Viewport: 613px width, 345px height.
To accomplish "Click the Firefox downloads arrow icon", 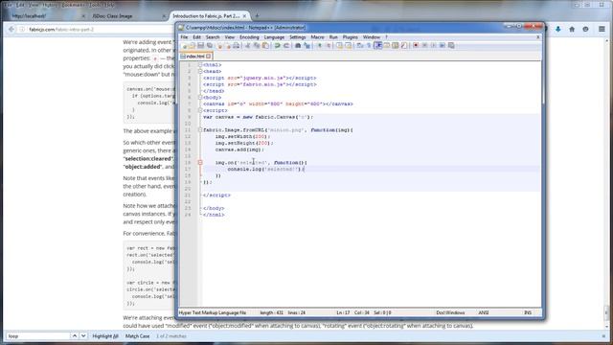I will coord(557,30).
